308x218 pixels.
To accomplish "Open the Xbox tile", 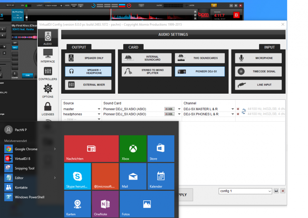I will (133, 149).
